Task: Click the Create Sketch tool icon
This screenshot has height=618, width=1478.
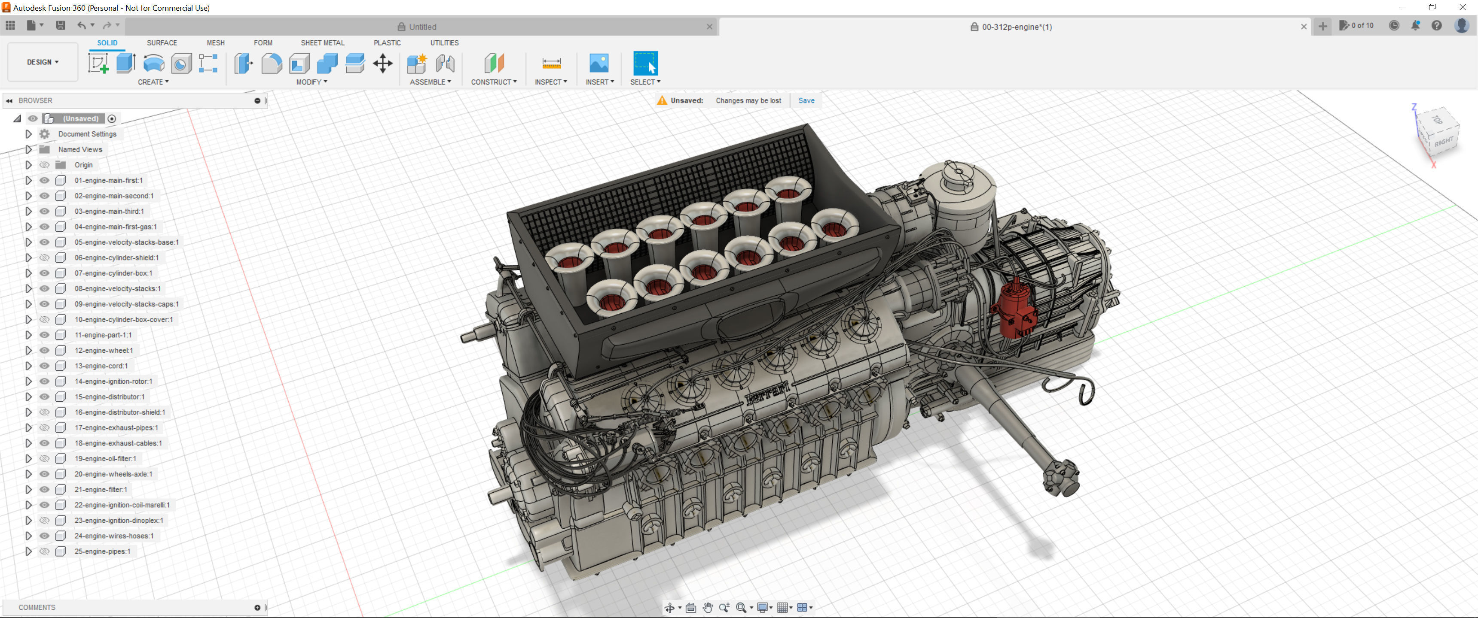Action: (98, 63)
